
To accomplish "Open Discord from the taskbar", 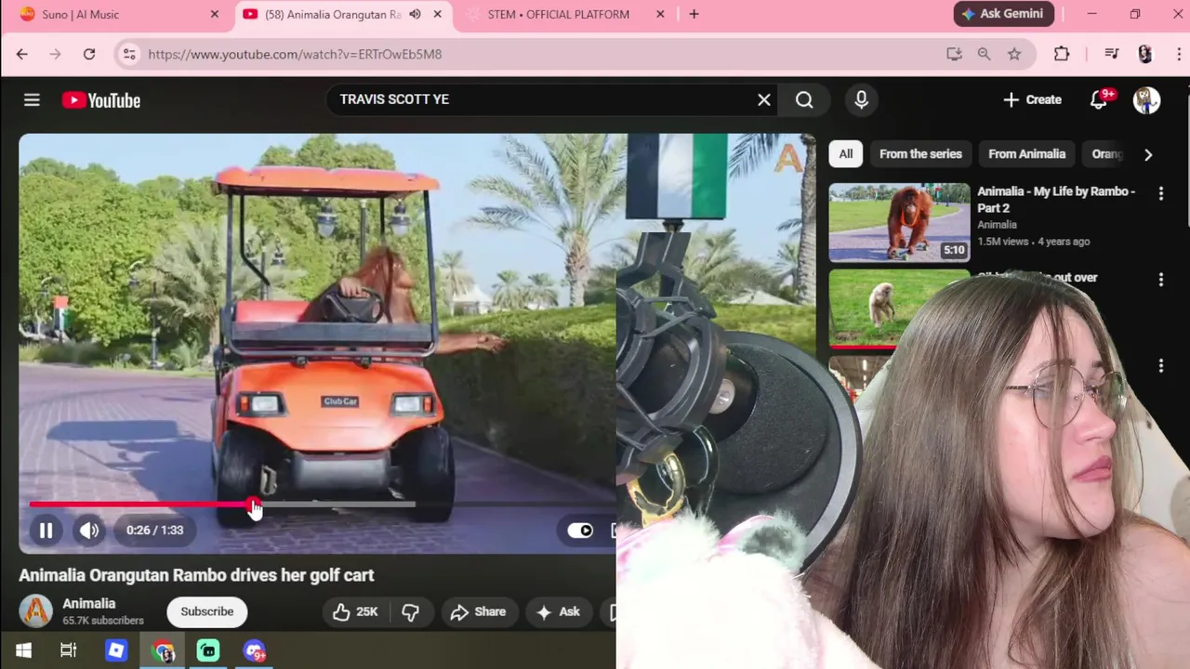I will [255, 650].
